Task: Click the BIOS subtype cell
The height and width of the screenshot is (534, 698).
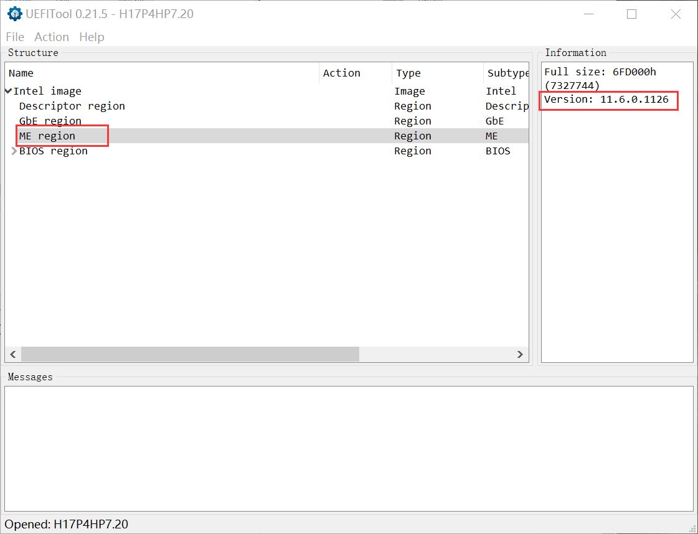Action: [498, 151]
